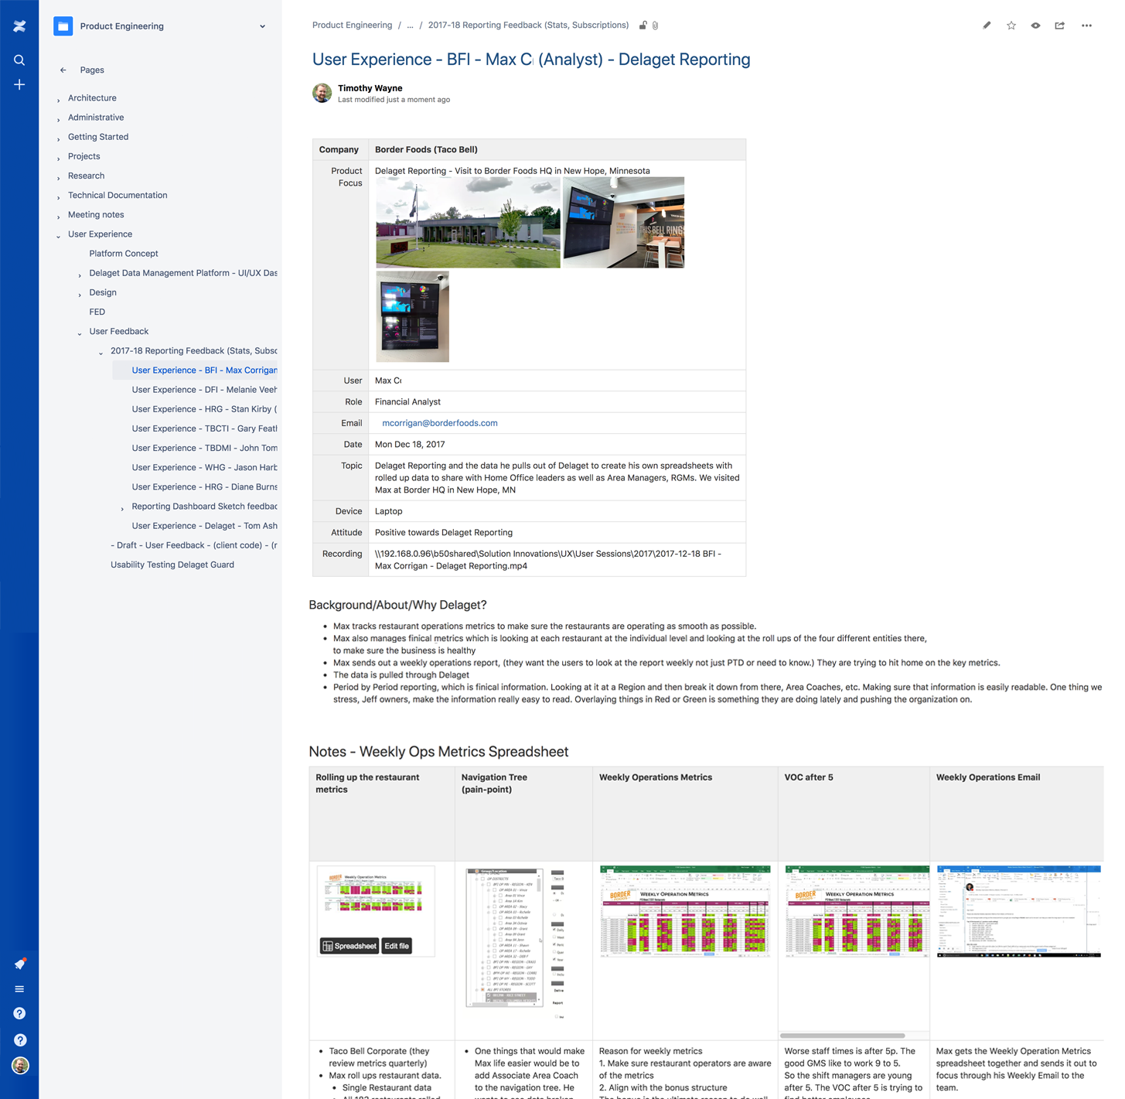The image size is (1125, 1099).
Task: Open the Confluence search magnifier
Action: click(19, 60)
